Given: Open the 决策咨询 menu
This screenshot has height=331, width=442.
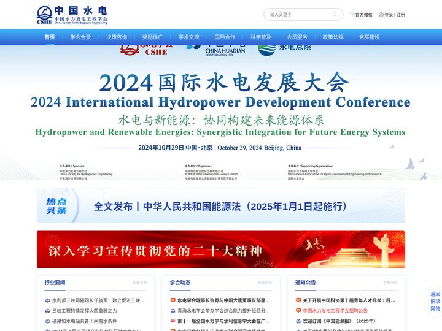Looking at the screenshot, I should pos(117,37).
